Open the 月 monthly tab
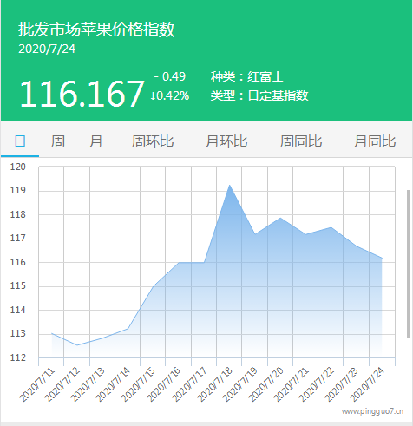 pos(95,141)
